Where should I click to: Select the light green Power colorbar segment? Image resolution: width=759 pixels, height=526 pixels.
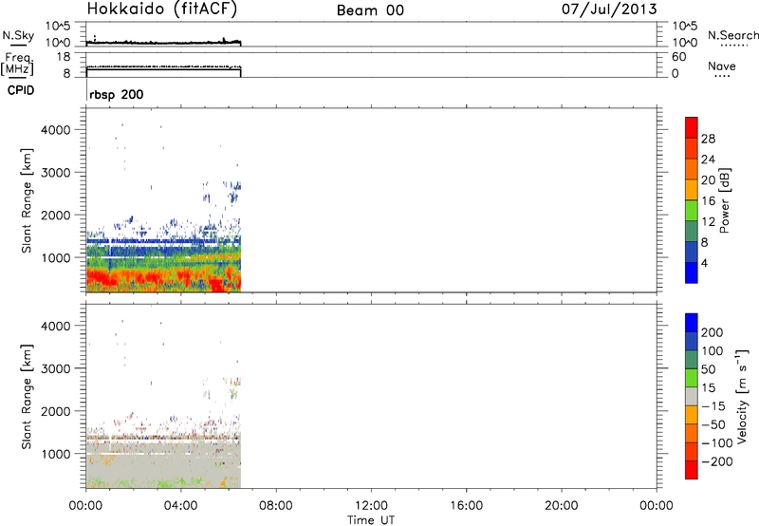tap(692, 211)
